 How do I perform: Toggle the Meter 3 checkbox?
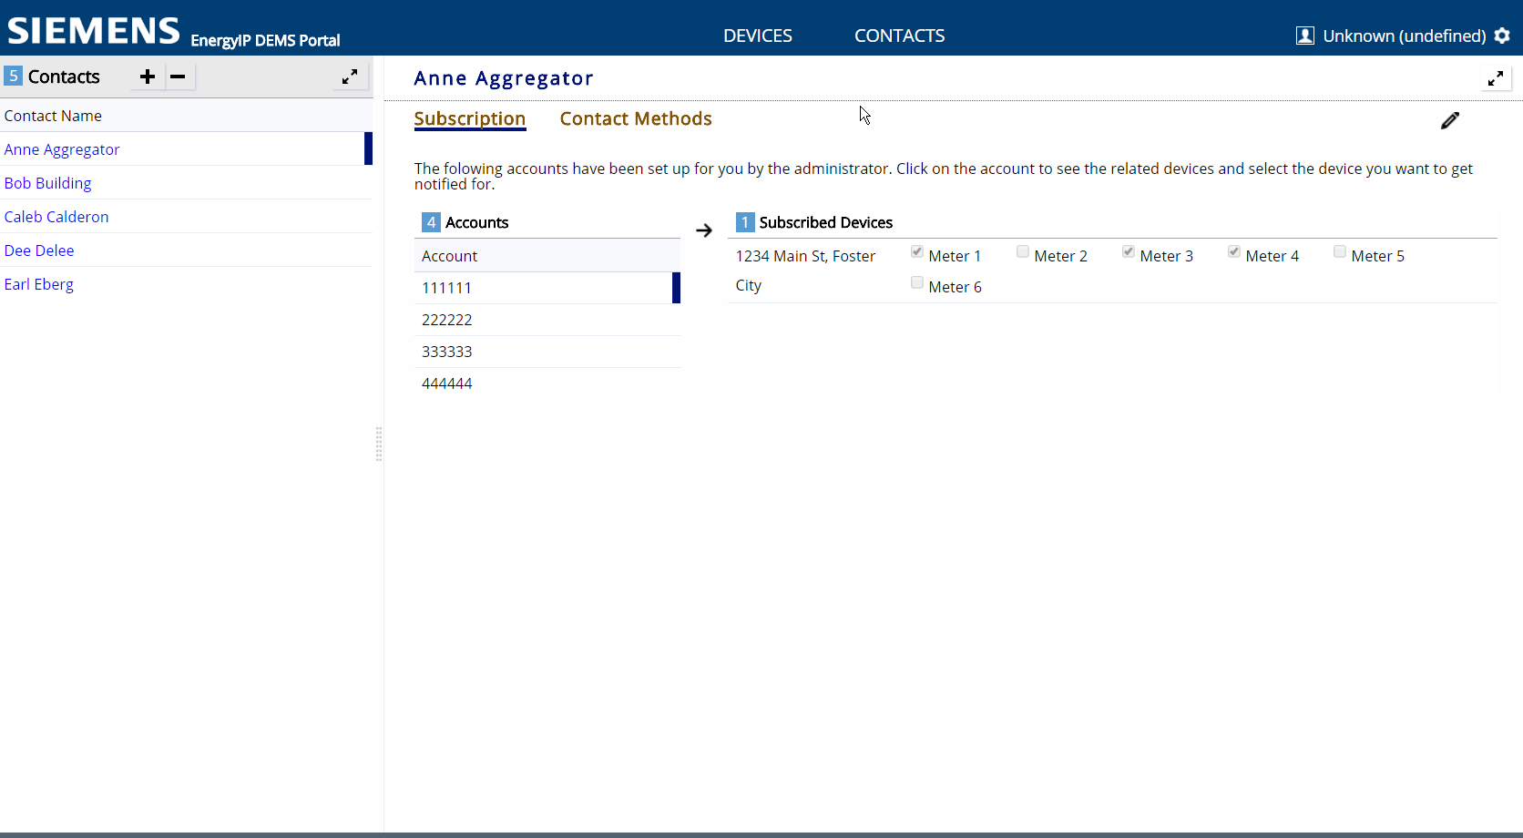[x=1129, y=252]
